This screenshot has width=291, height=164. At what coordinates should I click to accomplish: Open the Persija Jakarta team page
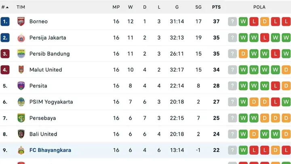pos(48,37)
